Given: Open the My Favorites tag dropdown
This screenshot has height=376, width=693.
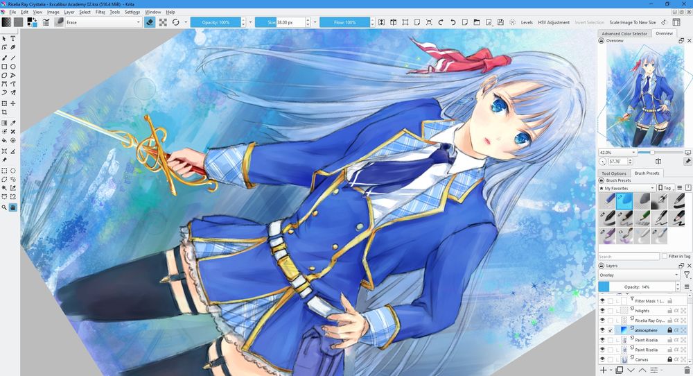Looking at the screenshot, I should tap(626, 188).
